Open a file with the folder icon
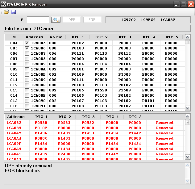The image size is (195, 189). (6, 12)
